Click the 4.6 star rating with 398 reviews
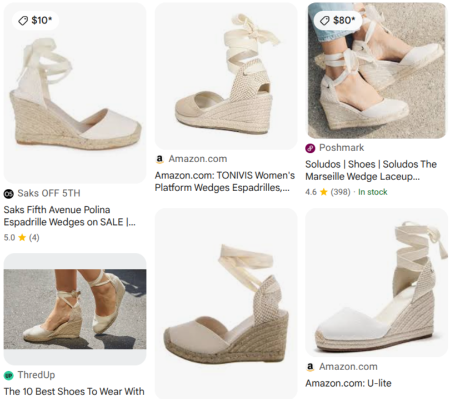The image size is (450, 399). (x=328, y=192)
